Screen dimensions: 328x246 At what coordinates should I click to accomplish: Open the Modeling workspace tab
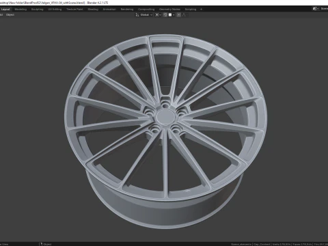click(x=20, y=10)
